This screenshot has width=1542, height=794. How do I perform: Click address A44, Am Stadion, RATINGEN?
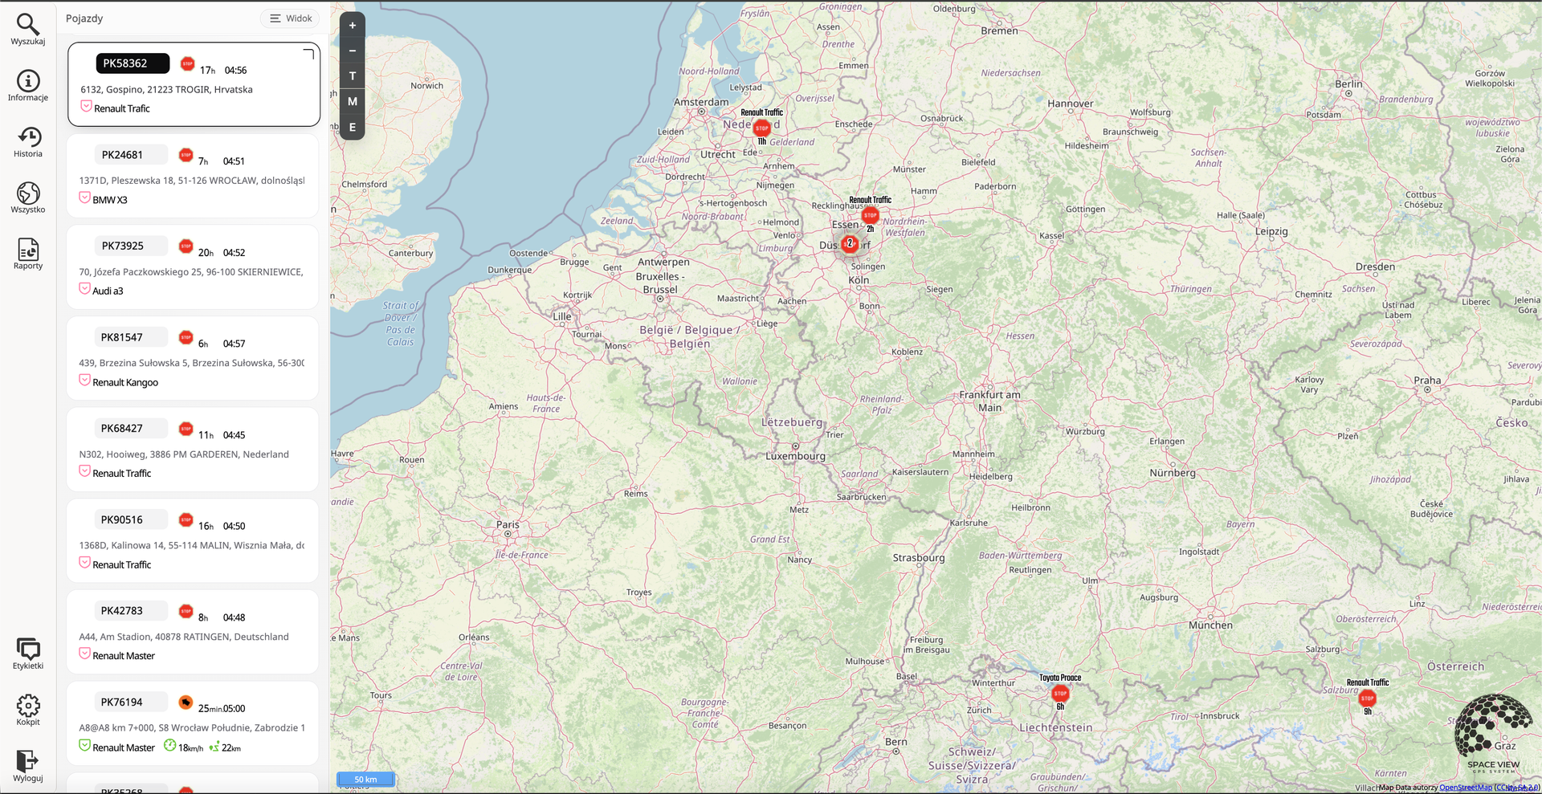184,637
